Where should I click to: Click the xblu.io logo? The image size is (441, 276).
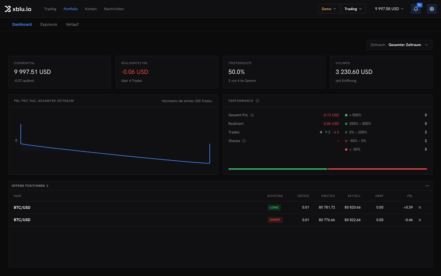[x=18, y=9]
